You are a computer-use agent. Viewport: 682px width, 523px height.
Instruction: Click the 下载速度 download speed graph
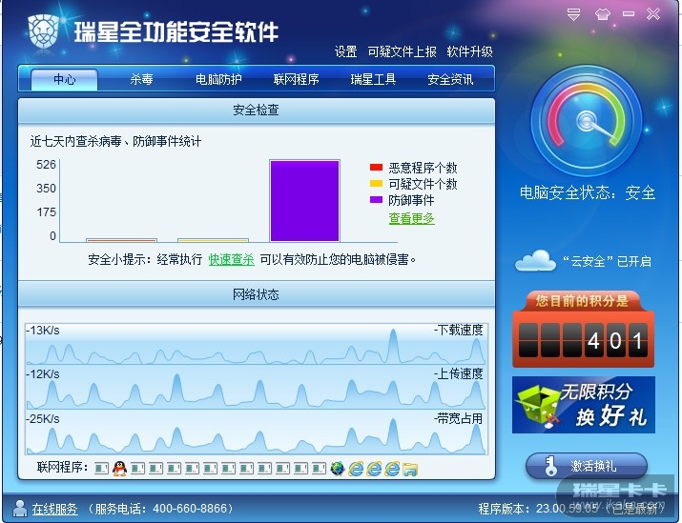tap(257, 344)
